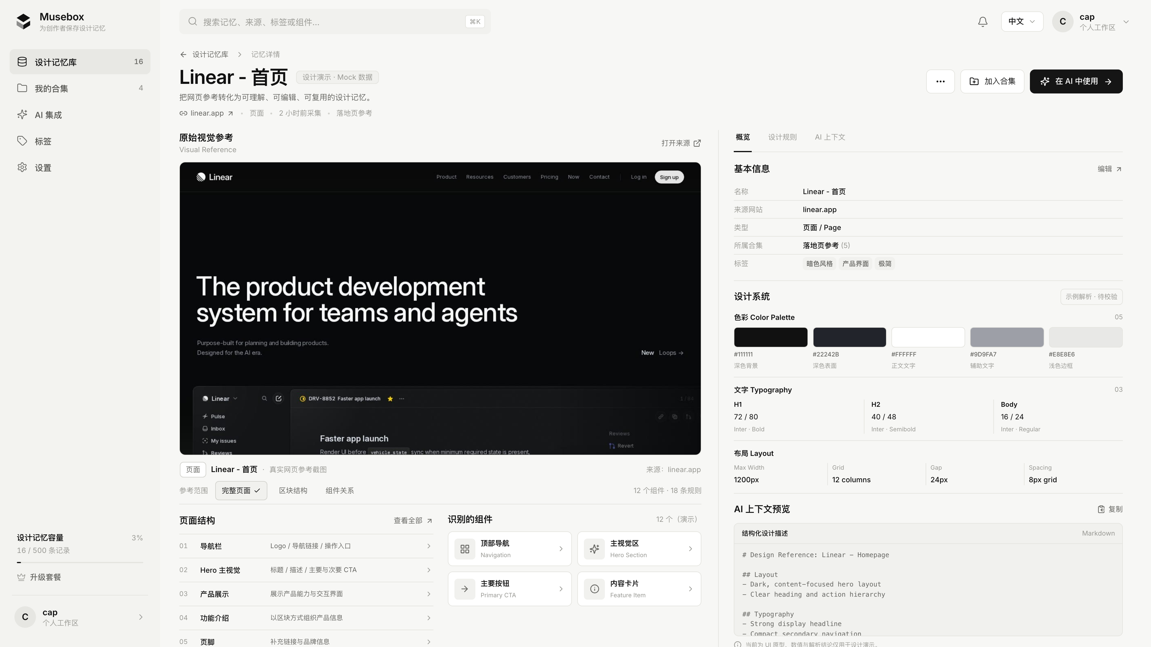The image size is (1151, 647).
Task: Click the copy icon next to 复制
Action: click(1101, 509)
